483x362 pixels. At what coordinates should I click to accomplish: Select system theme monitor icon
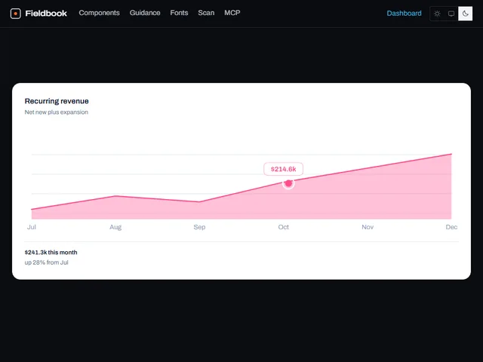(x=451, y=14)
